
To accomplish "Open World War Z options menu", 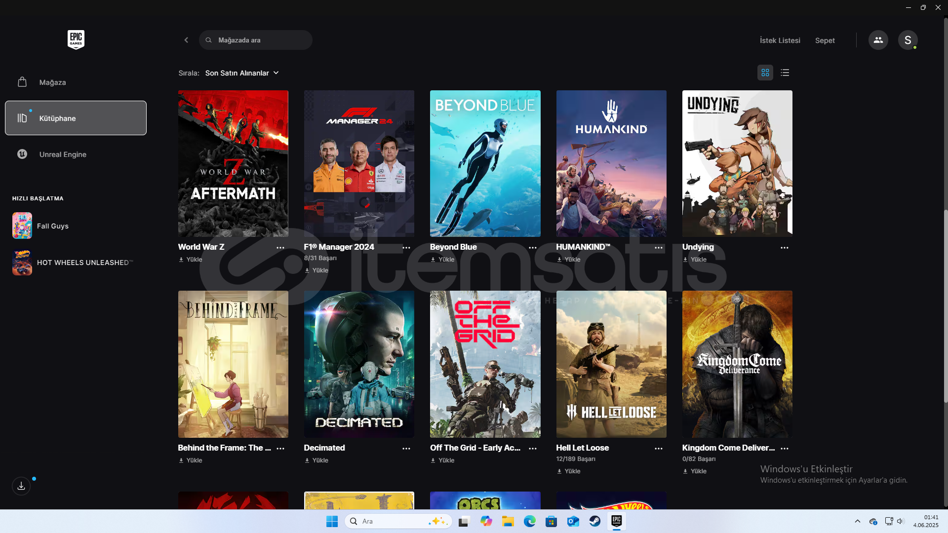I will point(280,248).
